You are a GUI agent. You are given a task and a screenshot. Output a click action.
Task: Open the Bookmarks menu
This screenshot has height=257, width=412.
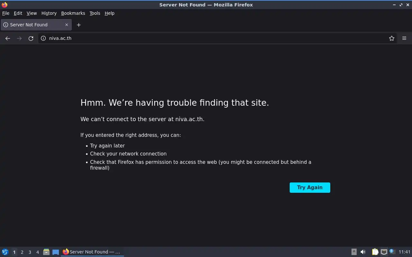[73, 13]
